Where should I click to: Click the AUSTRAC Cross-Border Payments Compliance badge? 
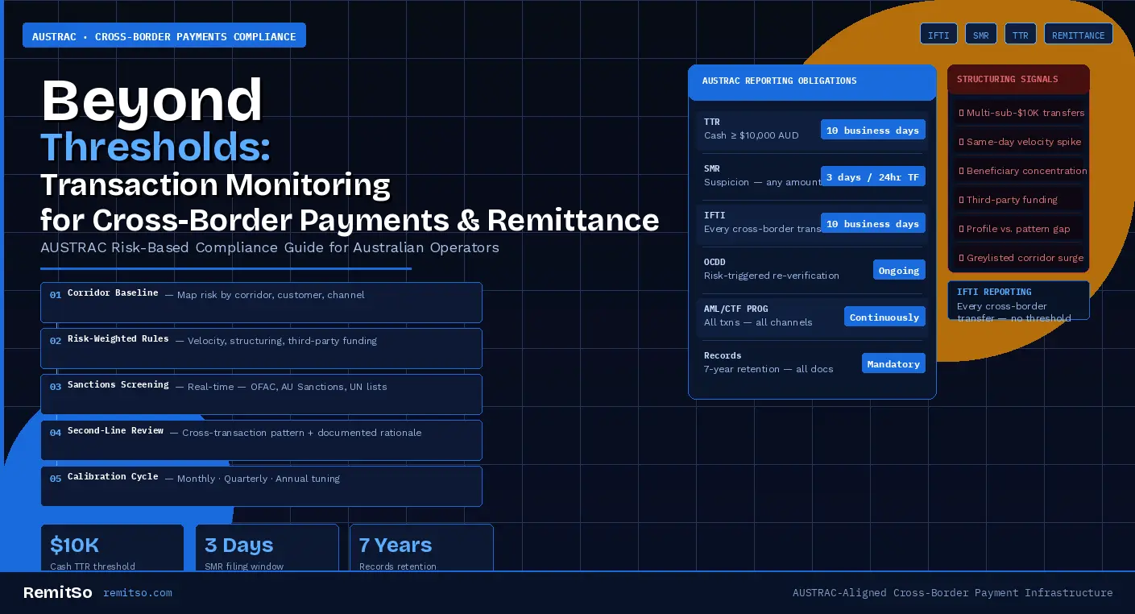pyautogui.click(x=164, y=36)
